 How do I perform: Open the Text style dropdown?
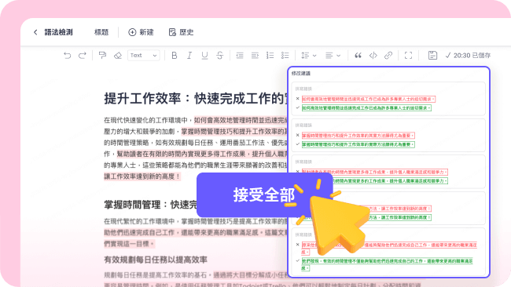(x=143, y=55)
